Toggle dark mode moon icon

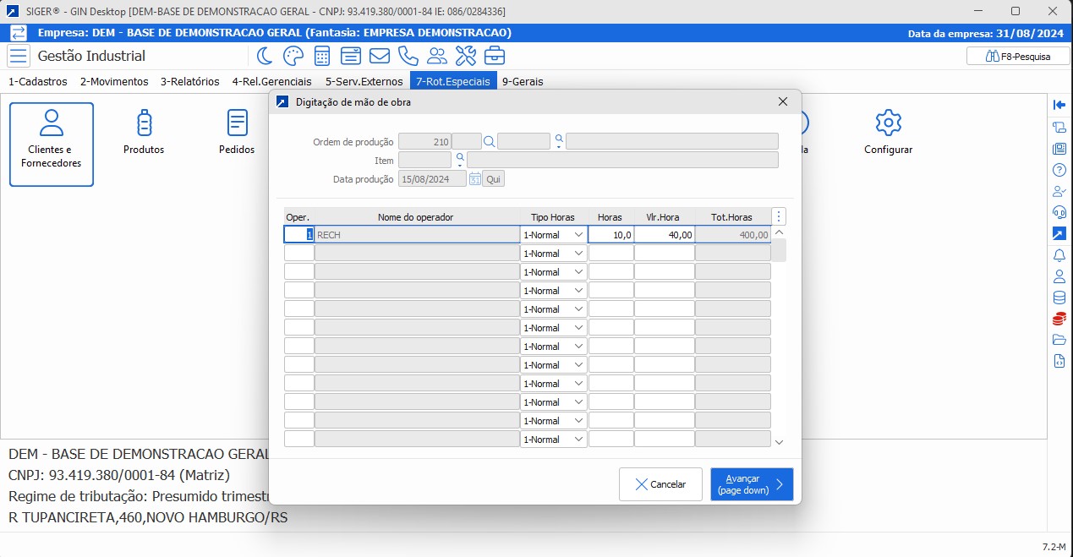265,56
